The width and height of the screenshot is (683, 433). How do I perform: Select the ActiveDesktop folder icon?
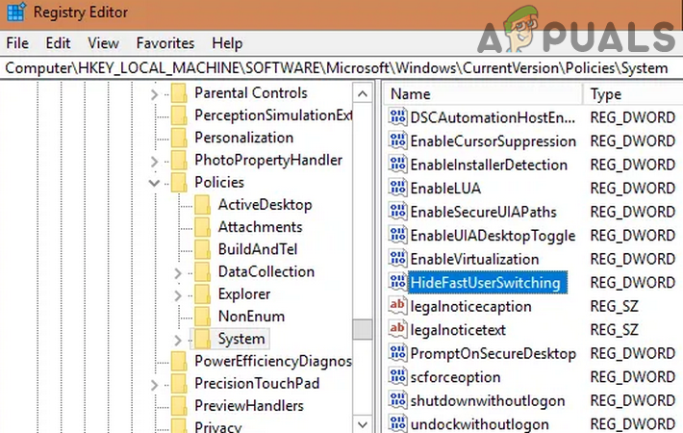click(203, 205)
